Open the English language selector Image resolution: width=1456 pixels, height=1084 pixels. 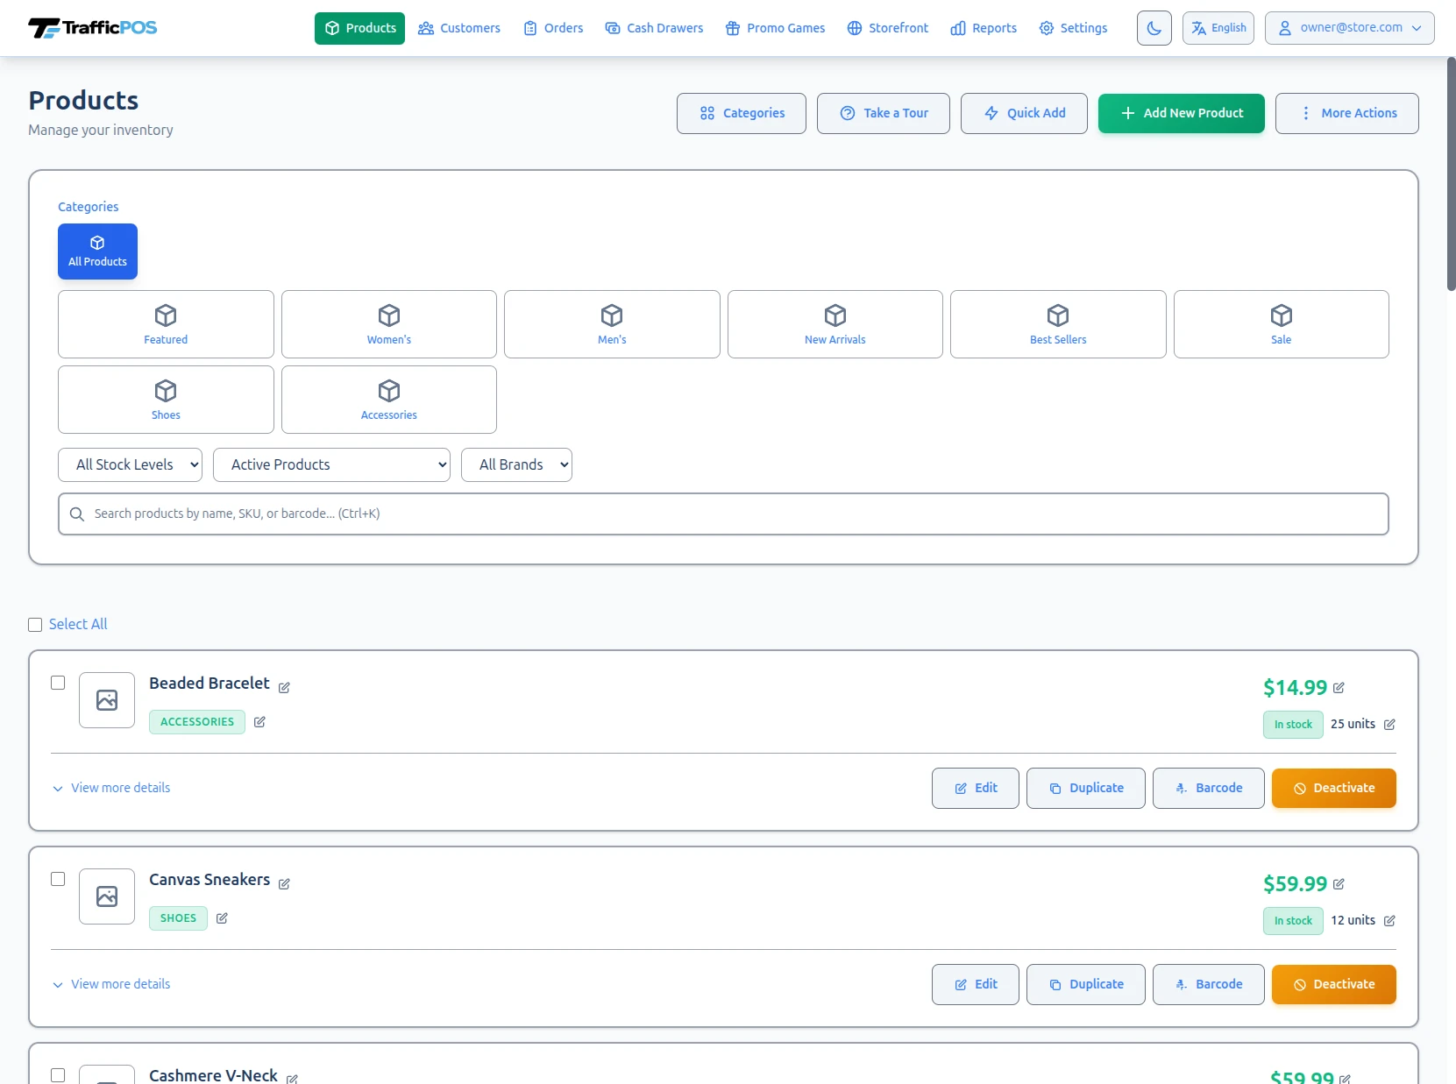pos(1218,28)
